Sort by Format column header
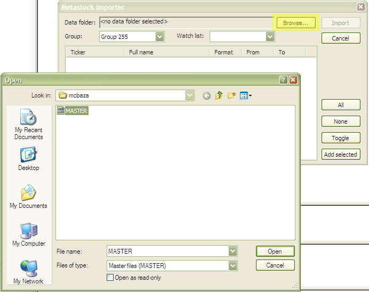The width and height of the screenshot is (369, 292). [x=226, y=52]
